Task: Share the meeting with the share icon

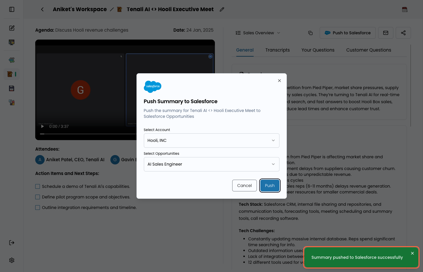Action: (x=403, y=33)
